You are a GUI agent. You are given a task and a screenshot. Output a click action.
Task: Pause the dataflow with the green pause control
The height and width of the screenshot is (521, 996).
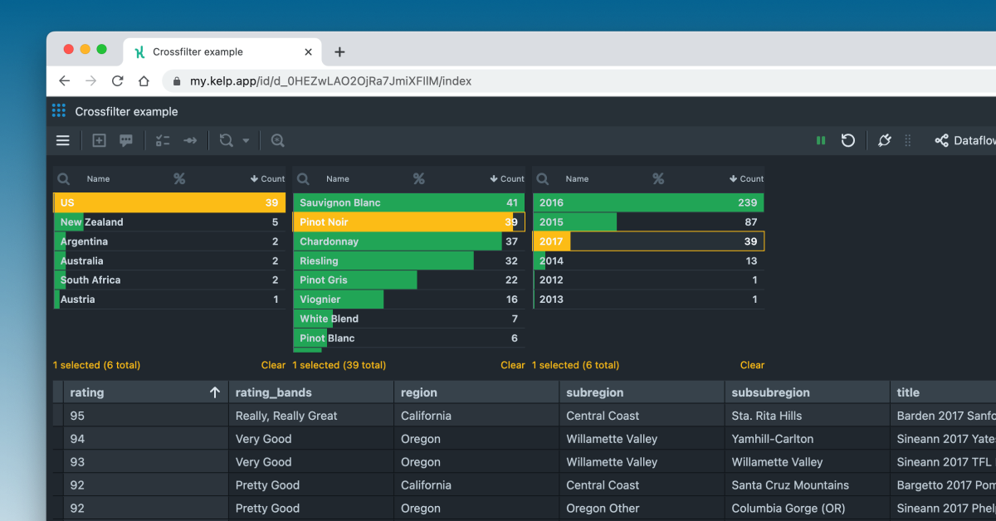[x=820, y=140]
